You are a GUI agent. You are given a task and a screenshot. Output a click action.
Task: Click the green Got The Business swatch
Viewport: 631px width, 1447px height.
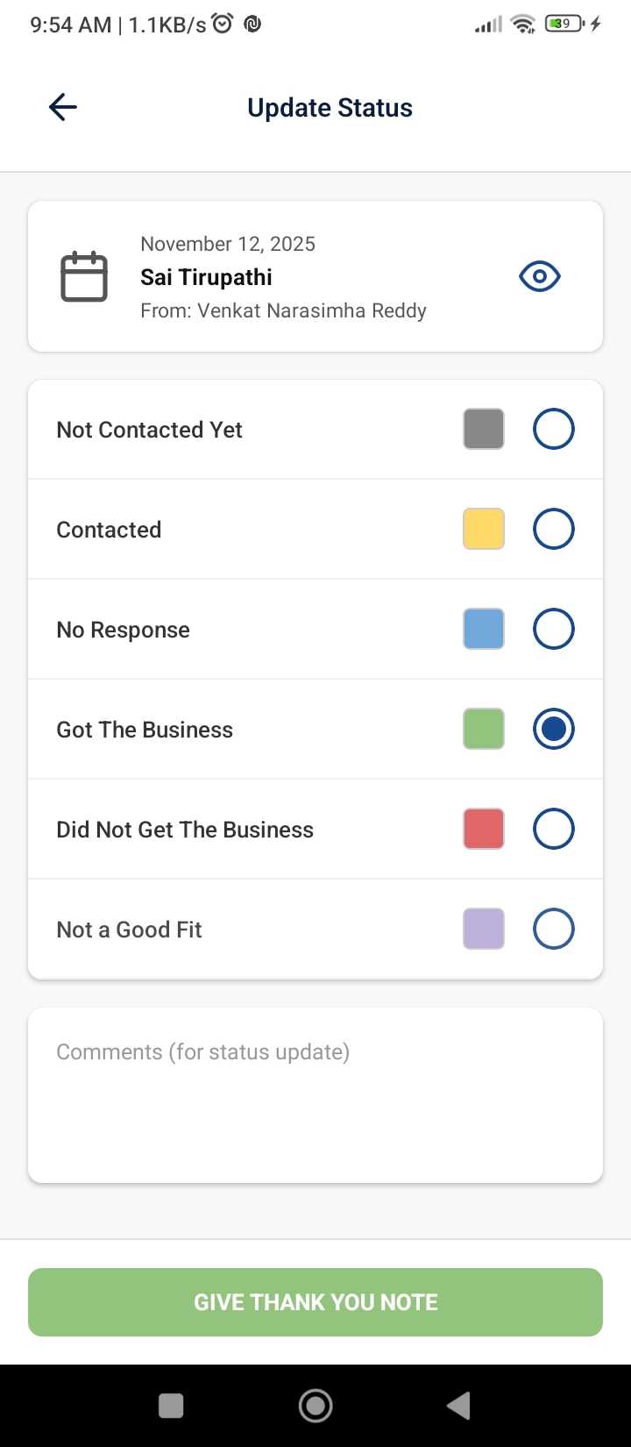point(484,730)
